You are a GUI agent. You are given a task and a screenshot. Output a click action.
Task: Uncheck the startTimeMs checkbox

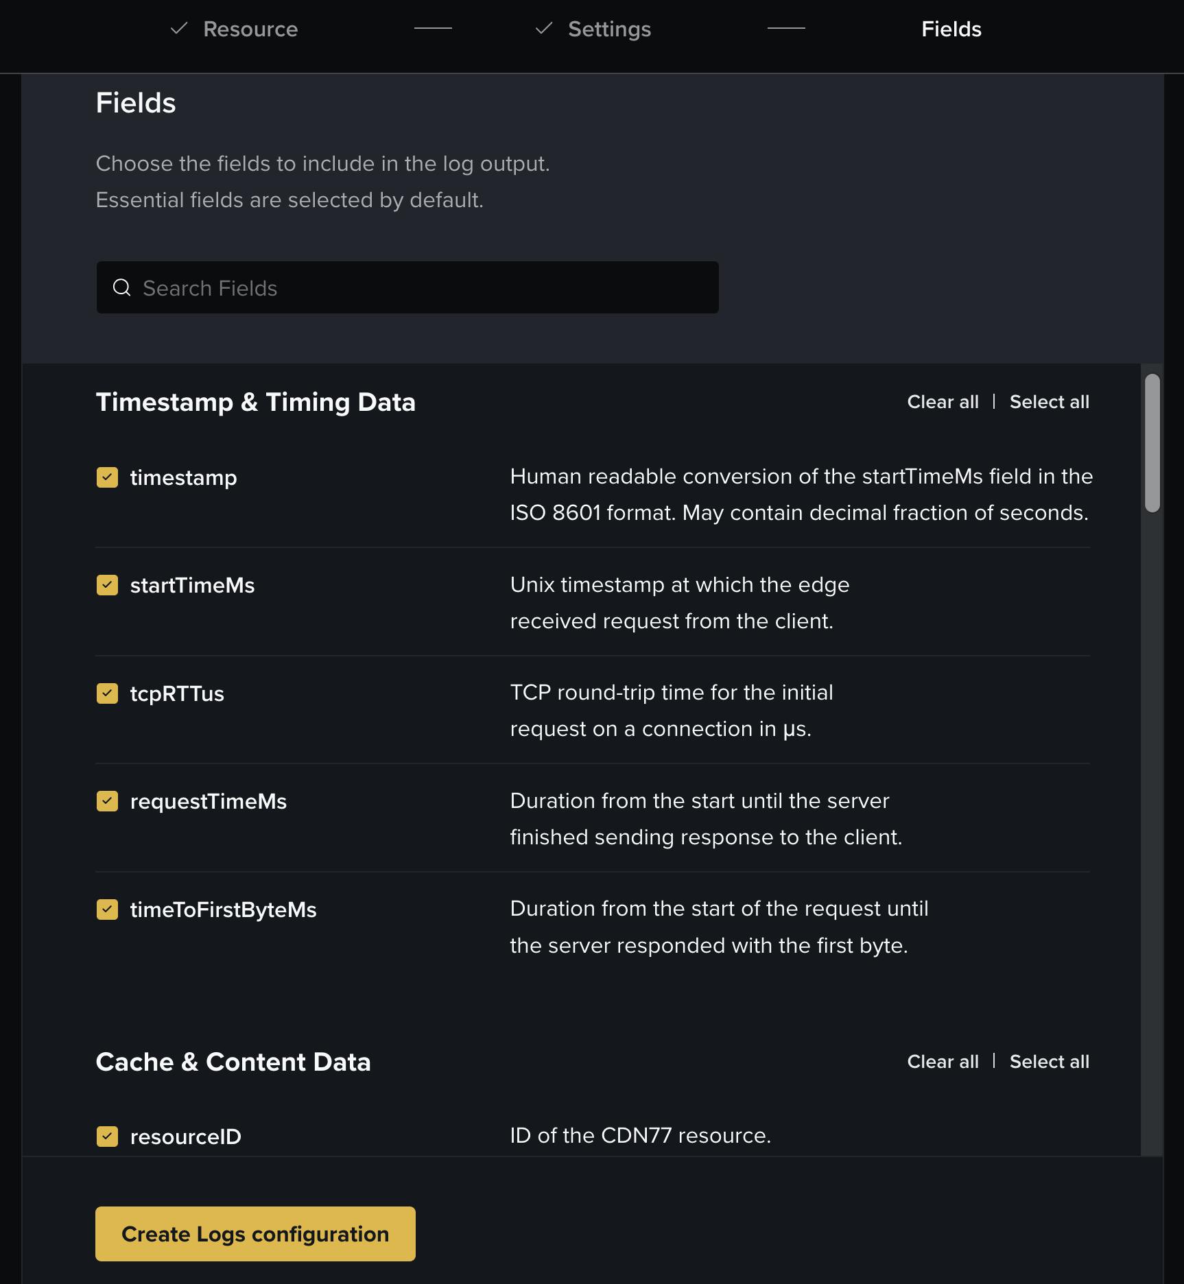click(107, 585)
